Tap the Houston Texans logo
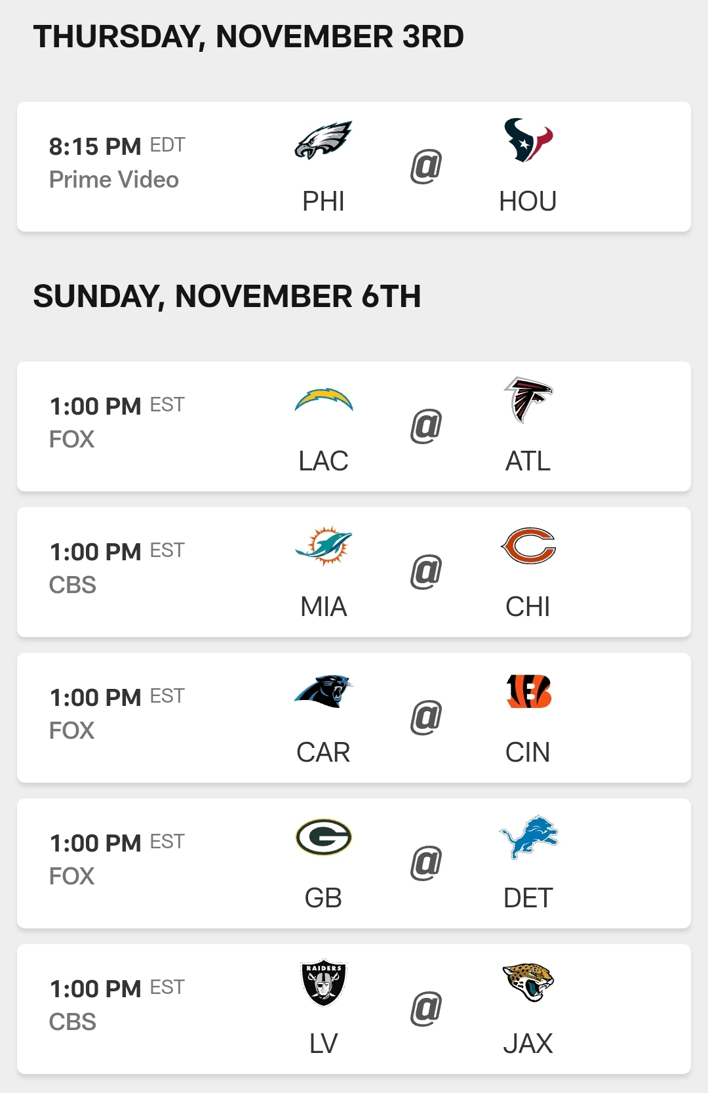This screenshot has width=708, height=1093. point(528,140)
